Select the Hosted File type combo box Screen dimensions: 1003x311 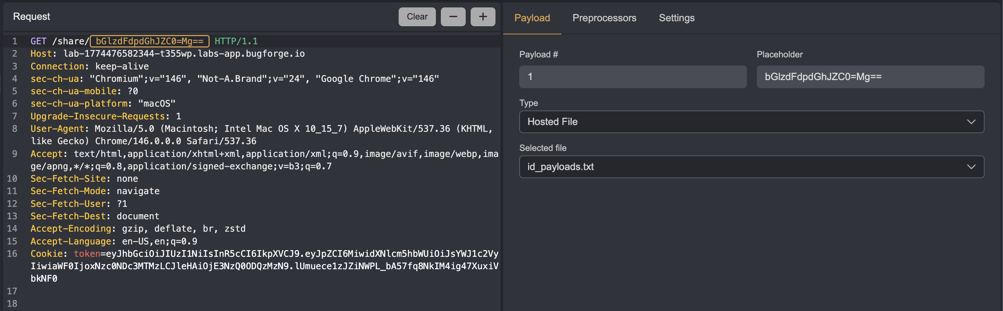[x=752, y=122]
